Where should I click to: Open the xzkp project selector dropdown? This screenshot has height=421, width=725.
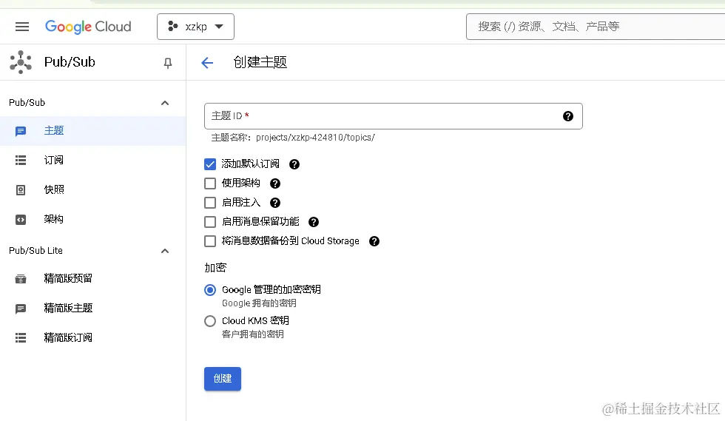195,27
